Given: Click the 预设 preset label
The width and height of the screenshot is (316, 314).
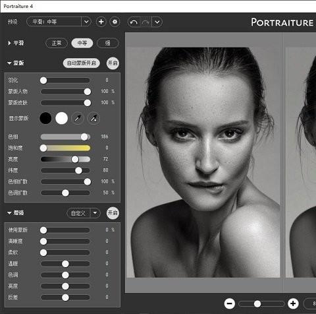Looking at the screenshot, I should tap(13, 22).
